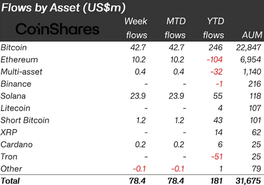264x185 pixels.
Task: Click Solana's week flows value 23.9
Action: 138,96
